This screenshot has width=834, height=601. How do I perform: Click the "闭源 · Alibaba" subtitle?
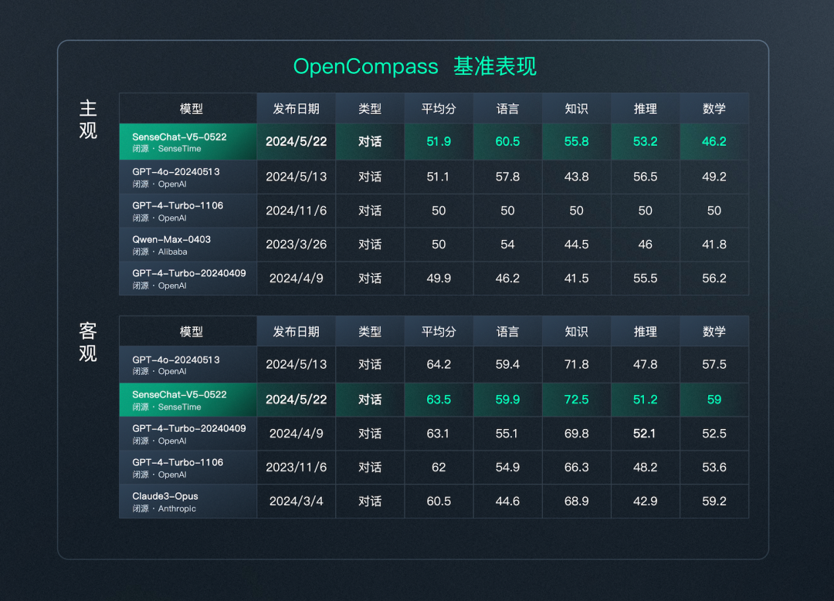160,252
